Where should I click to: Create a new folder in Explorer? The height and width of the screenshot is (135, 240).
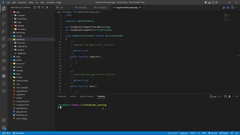tap(39, 7)
